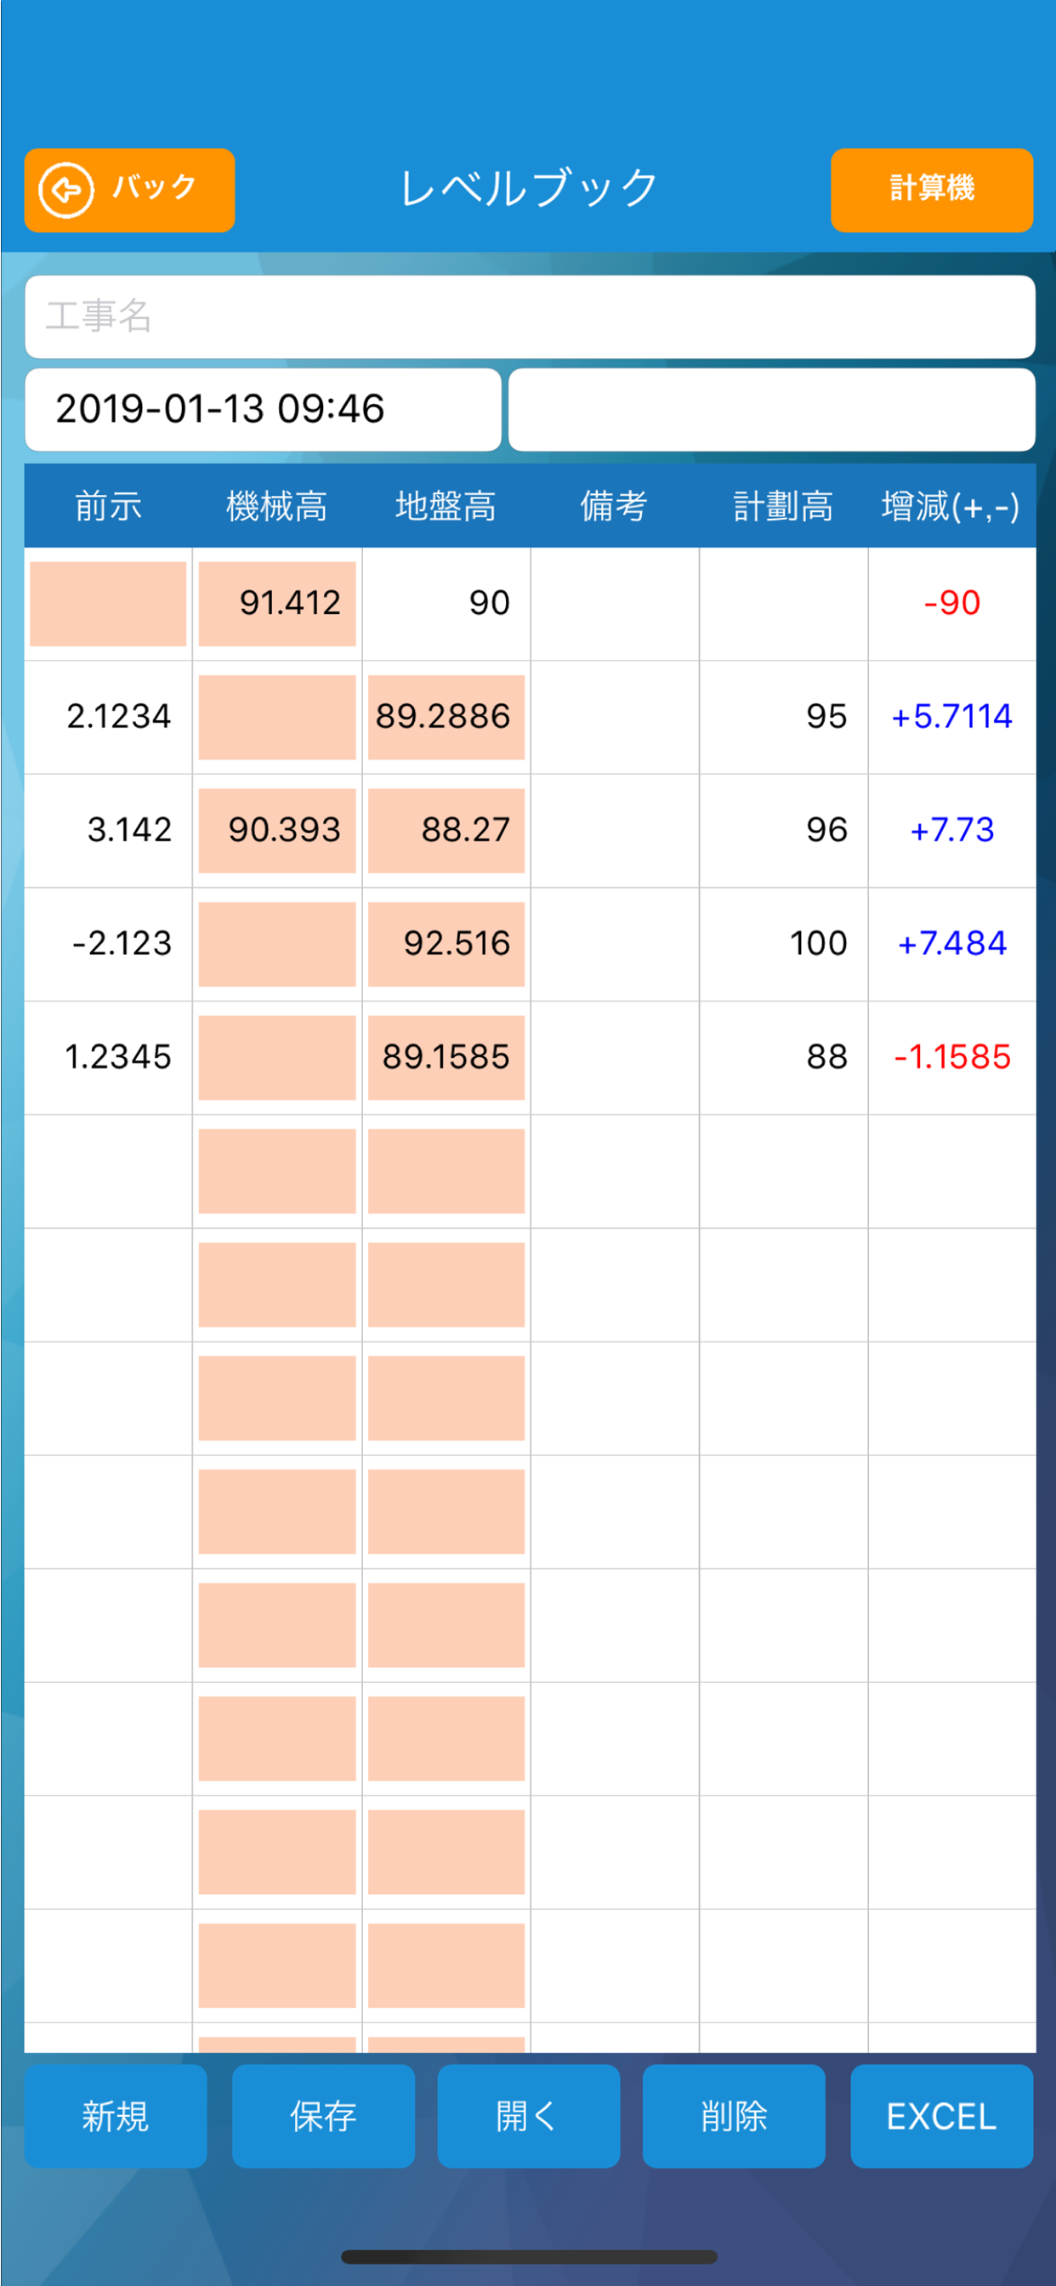Select the red -90 difference value
1056x2286 pixels.
[951, 604]
